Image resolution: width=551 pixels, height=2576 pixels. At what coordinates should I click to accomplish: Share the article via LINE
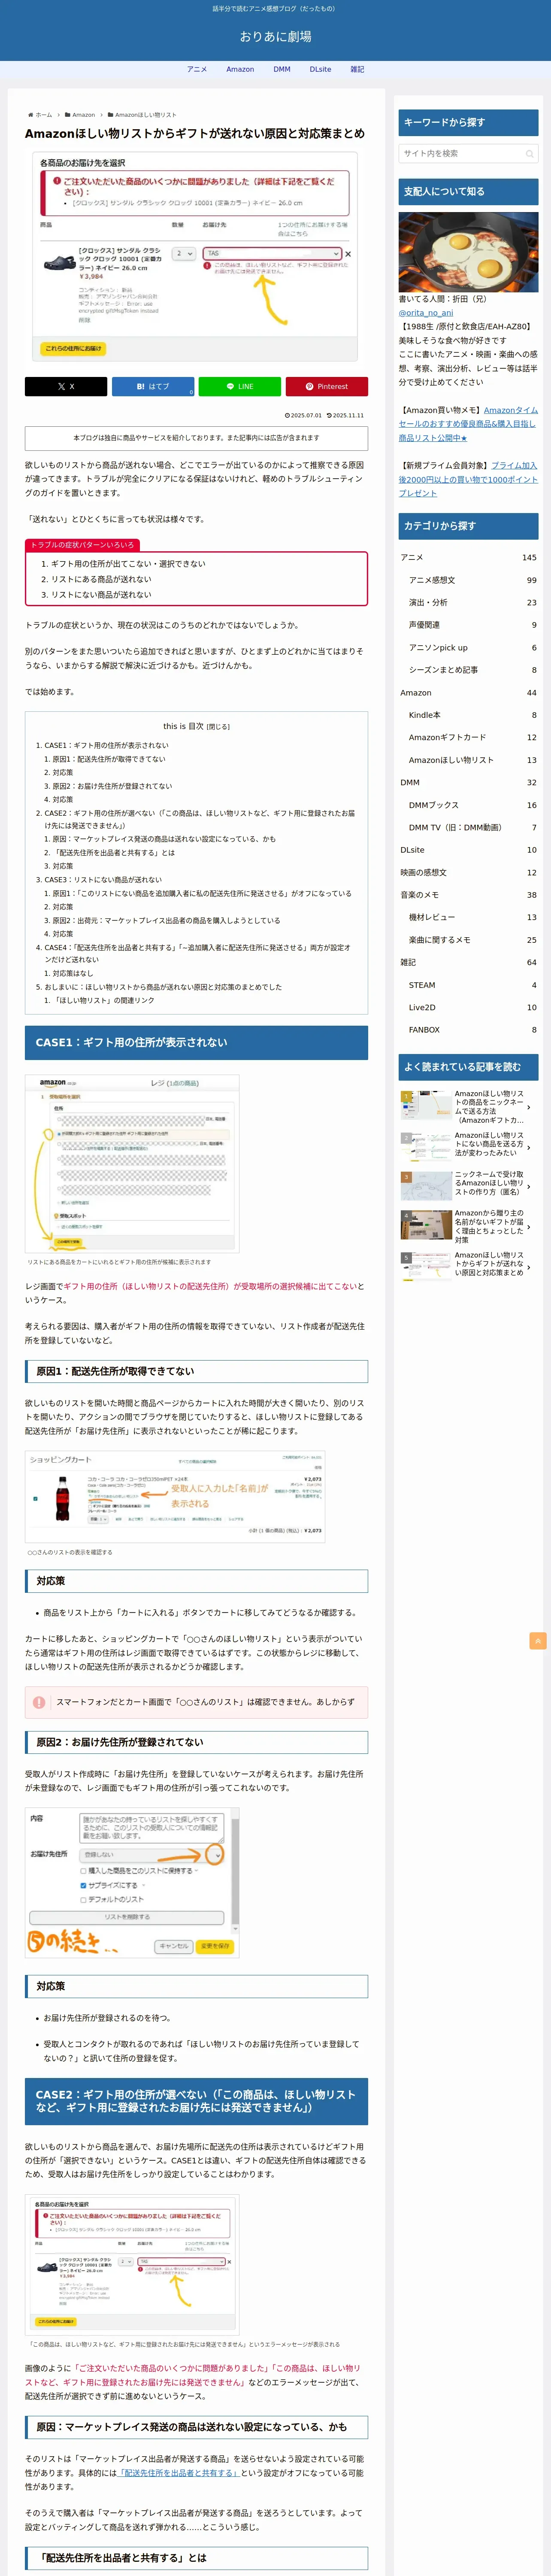240,386
